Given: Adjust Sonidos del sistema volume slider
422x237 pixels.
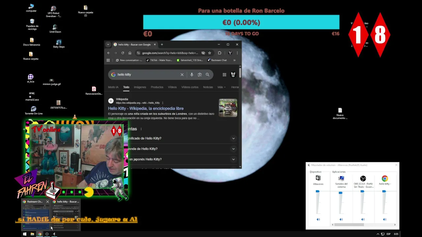Looking at the screenshot, I should click(341, 193).
